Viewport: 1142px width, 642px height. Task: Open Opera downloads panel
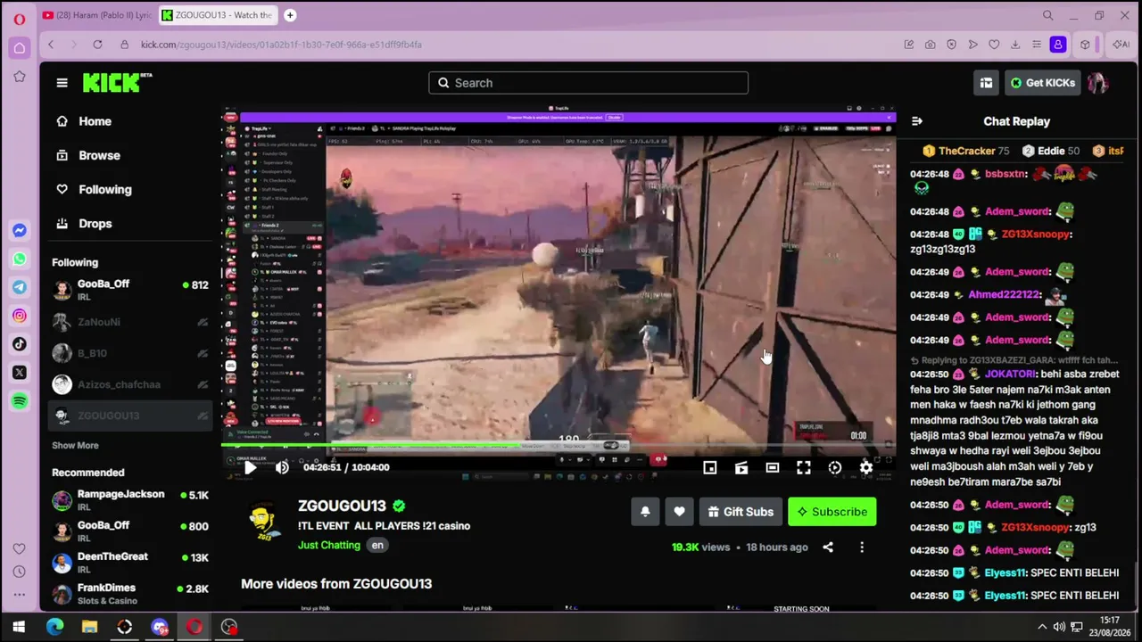pyautogui.click(x=1015, y=45)
